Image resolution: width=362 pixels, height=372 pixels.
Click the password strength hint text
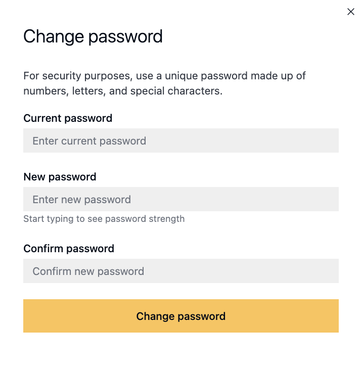click(x=104, y=219)
